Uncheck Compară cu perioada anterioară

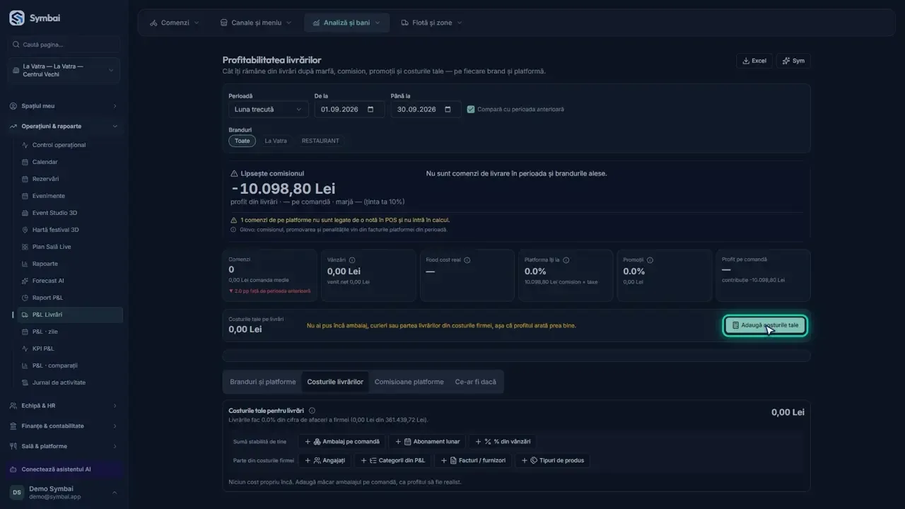point(471,110)
